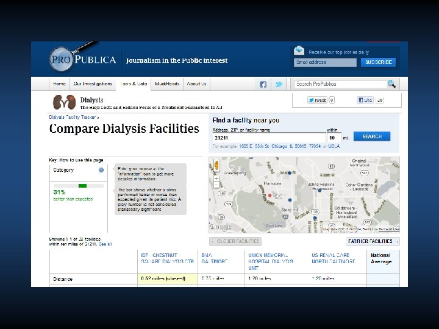Click the kidneys Dialysis icon
Screen dimensions: 439x329
click(65, 102)
